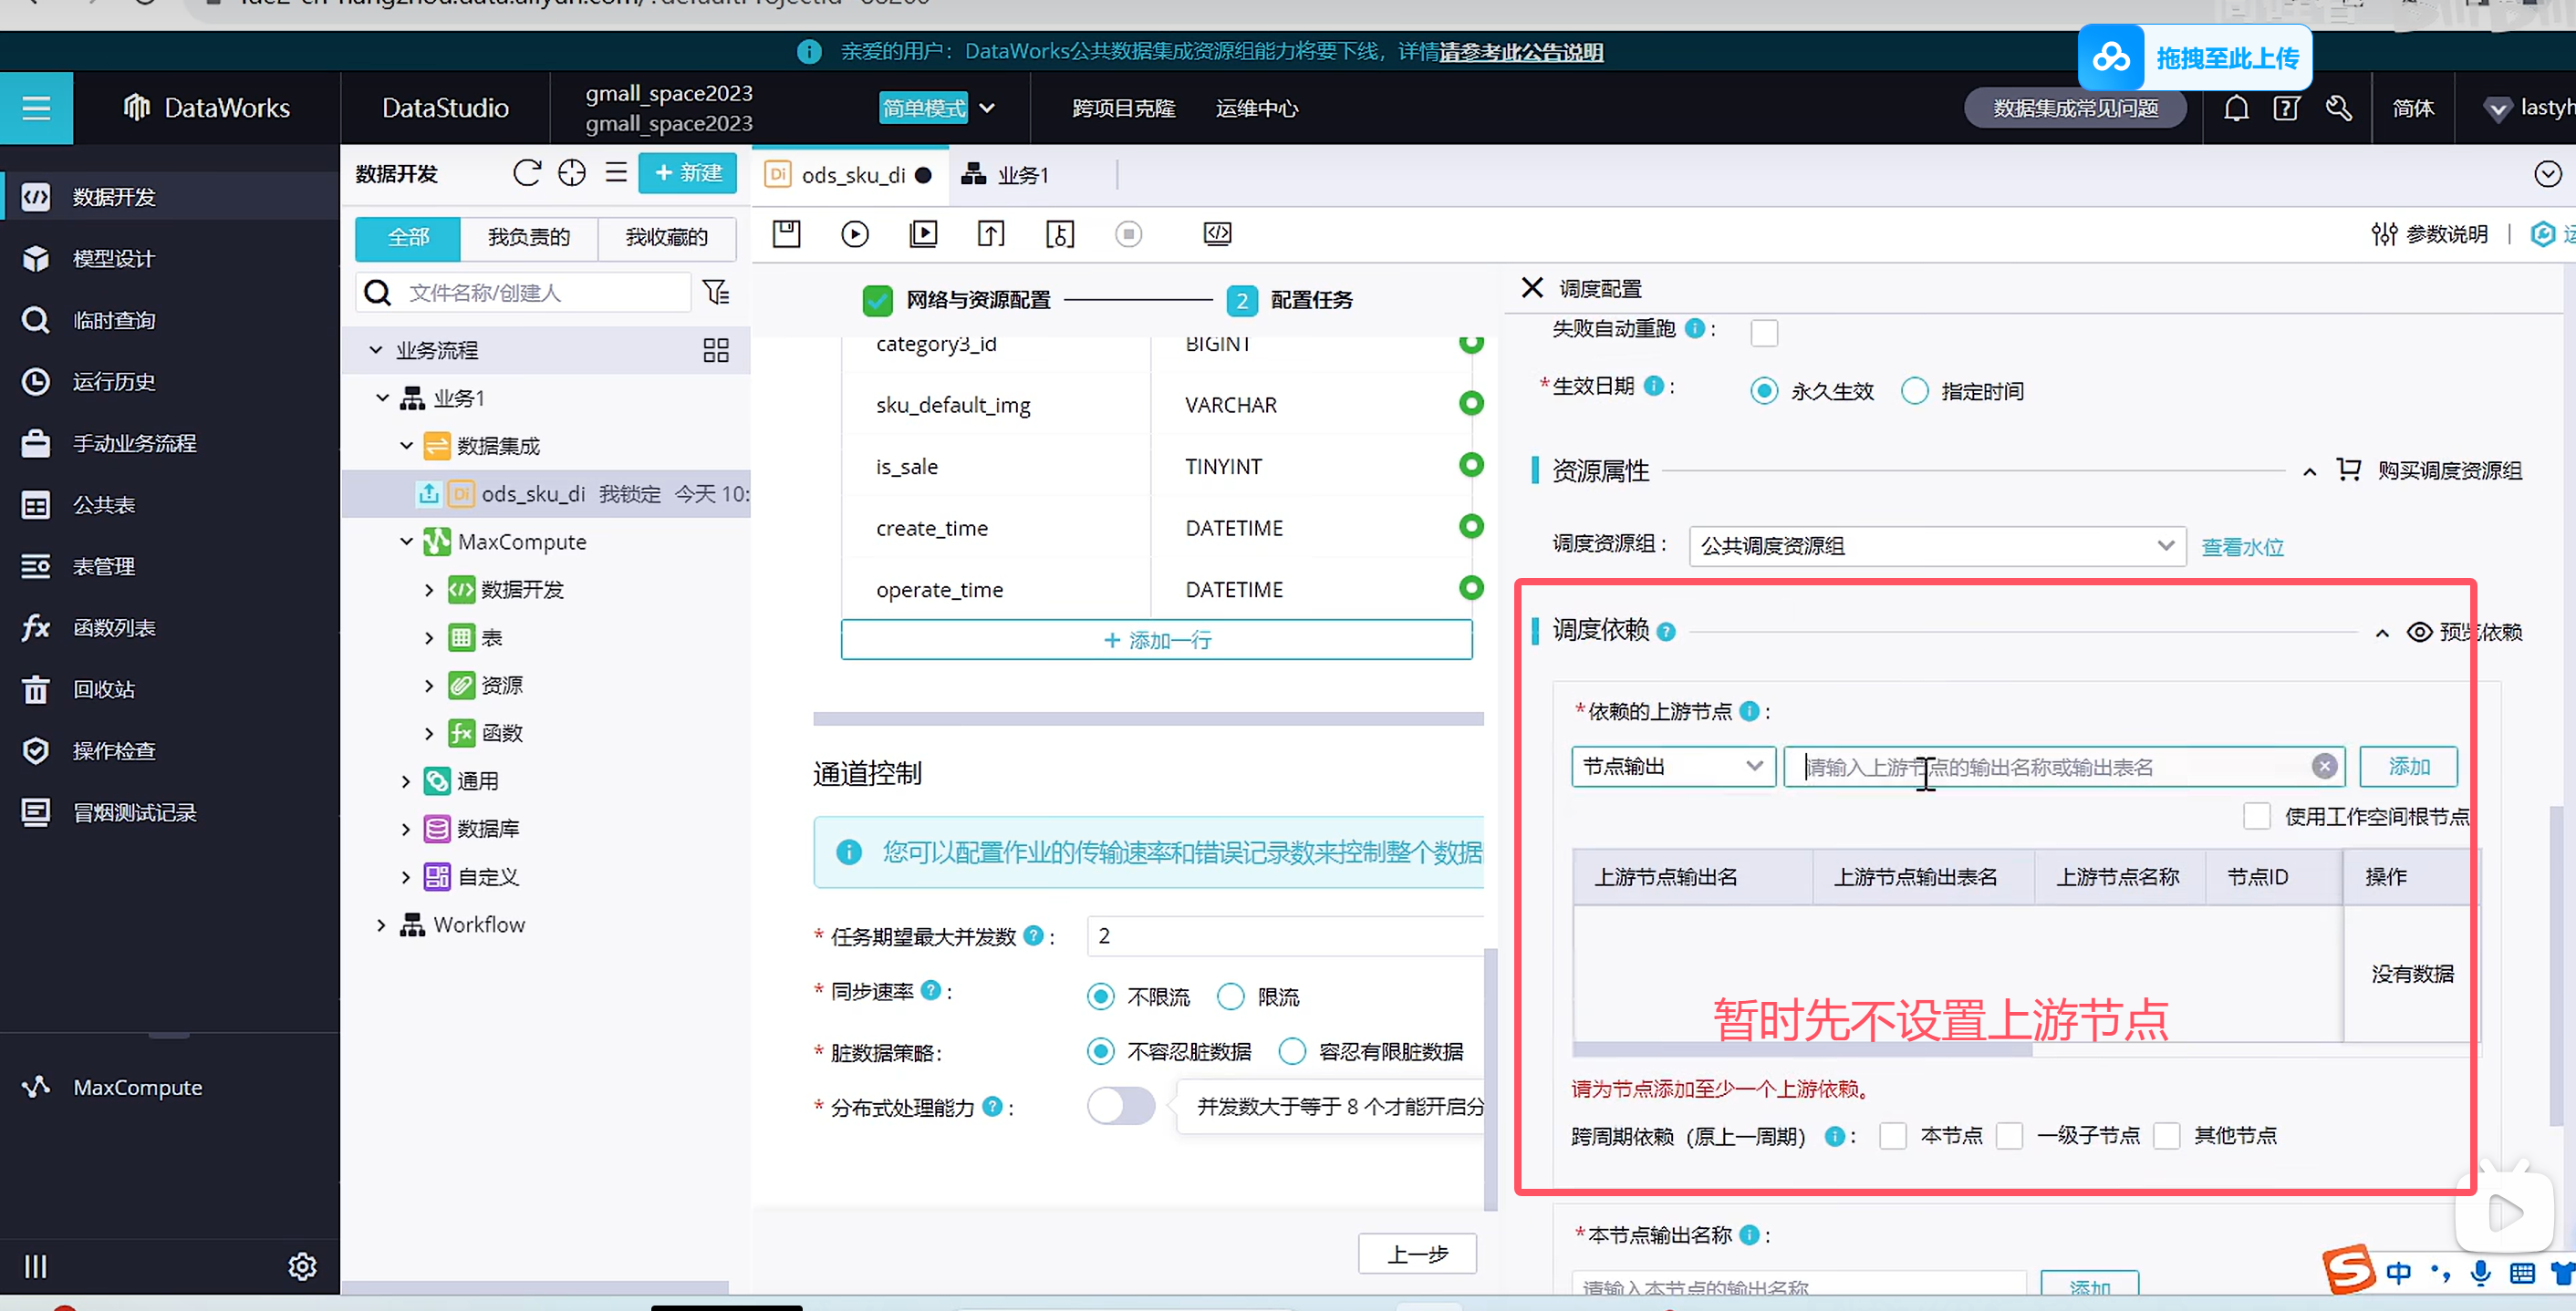Click the horizontal scrollbar under upstream table
The height and width of the screenshot is (1311, 2576).
(x=1800, y=1049)
